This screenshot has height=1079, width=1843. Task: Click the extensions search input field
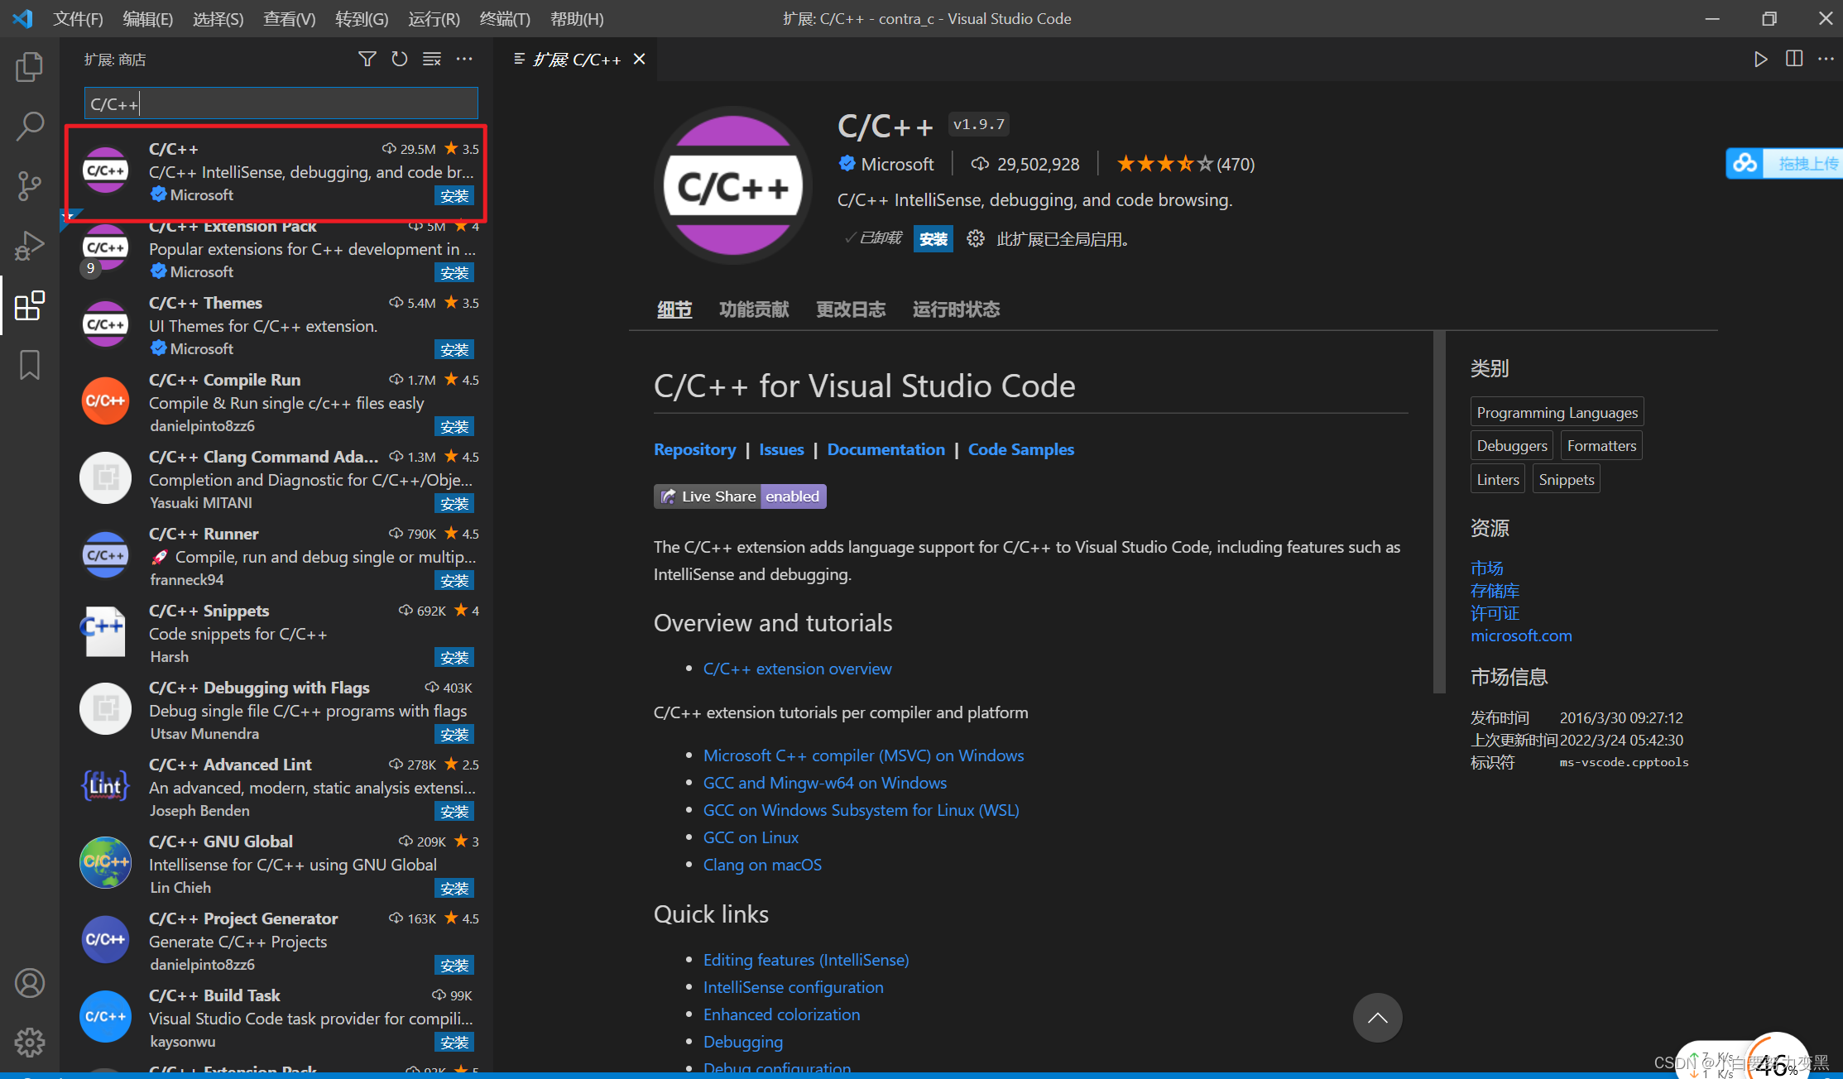281,104
